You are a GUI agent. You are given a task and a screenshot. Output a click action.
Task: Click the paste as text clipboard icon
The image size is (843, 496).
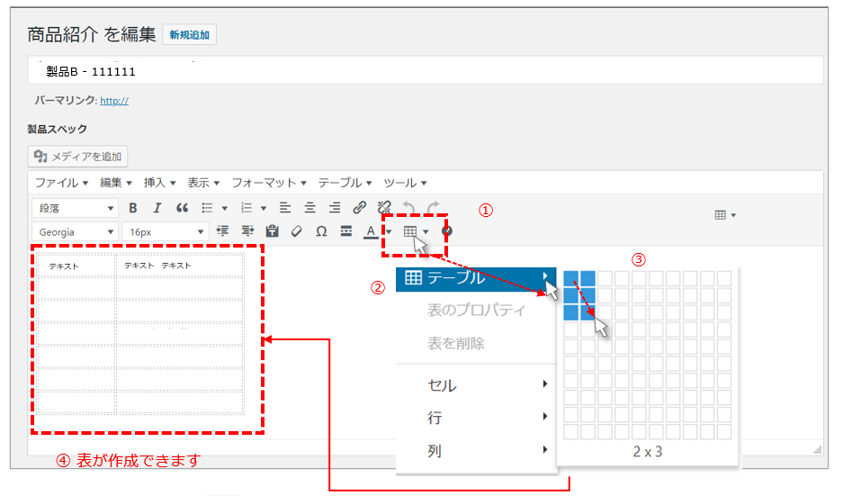click(272, 231)
